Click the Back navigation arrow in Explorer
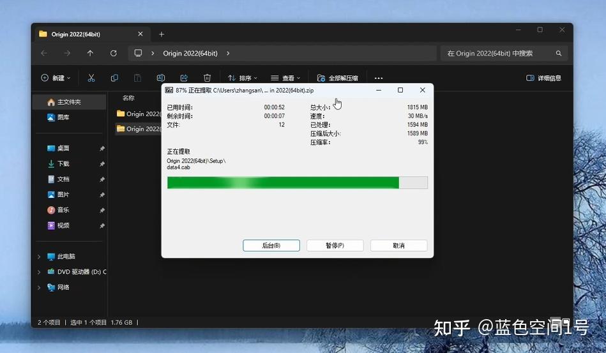The width and height of the screenshot is (606, 353). pyautogui.click(x=44, y=53)
